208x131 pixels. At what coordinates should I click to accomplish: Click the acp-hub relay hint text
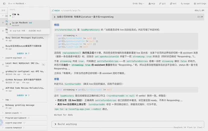25,31
